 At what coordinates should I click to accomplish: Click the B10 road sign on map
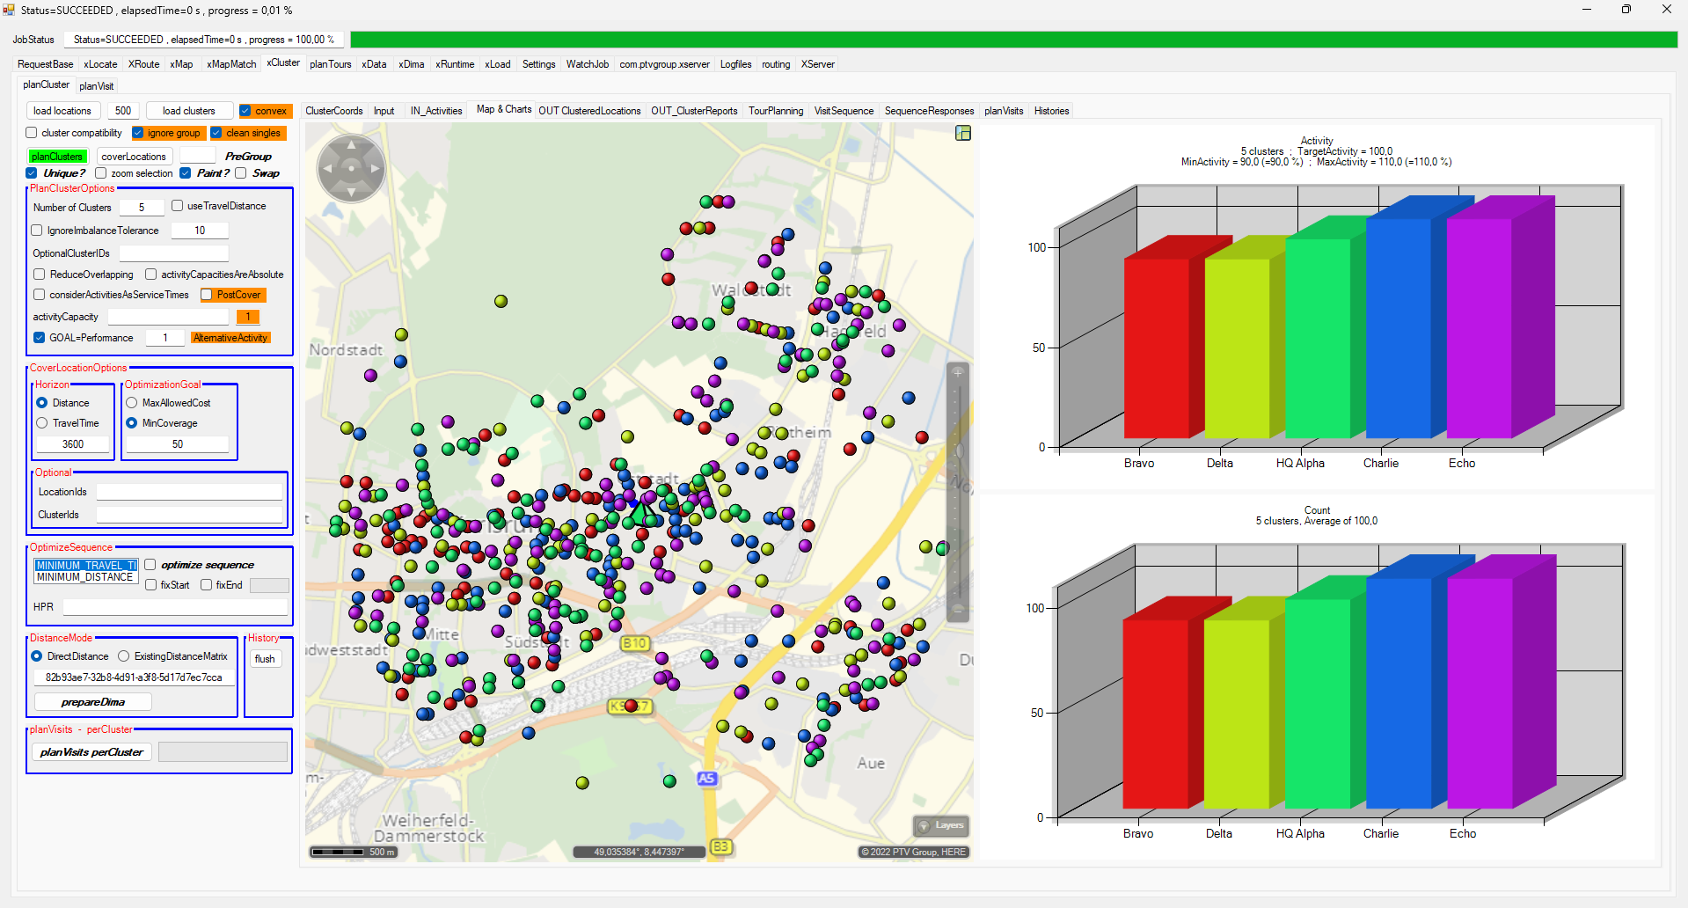click(634, 643)
